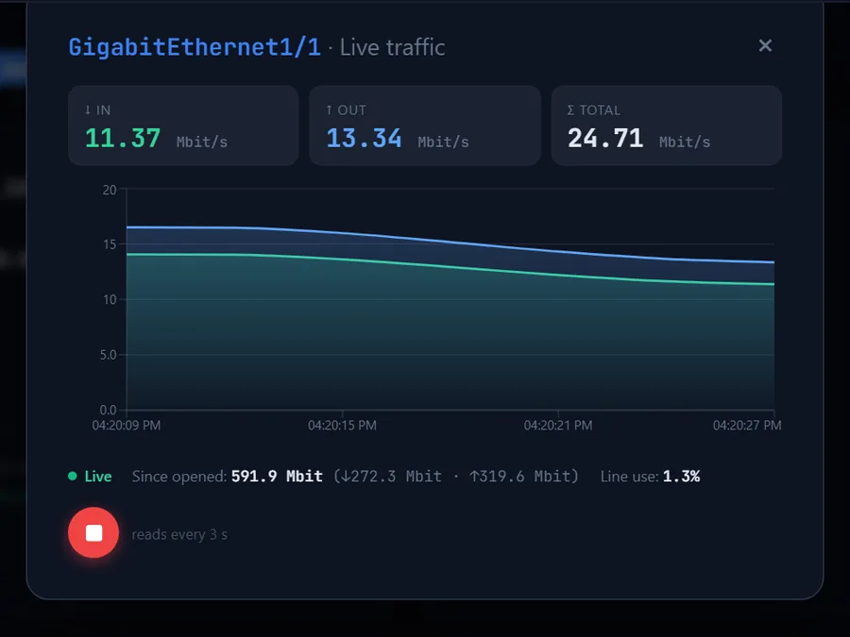Click the 5.0 y-axis label
The width and height of the screenshot is (850, 637).
pos(108,355)
